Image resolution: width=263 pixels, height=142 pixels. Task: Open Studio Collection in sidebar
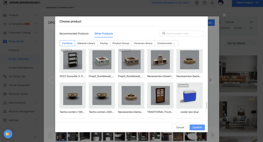point(19,59)
